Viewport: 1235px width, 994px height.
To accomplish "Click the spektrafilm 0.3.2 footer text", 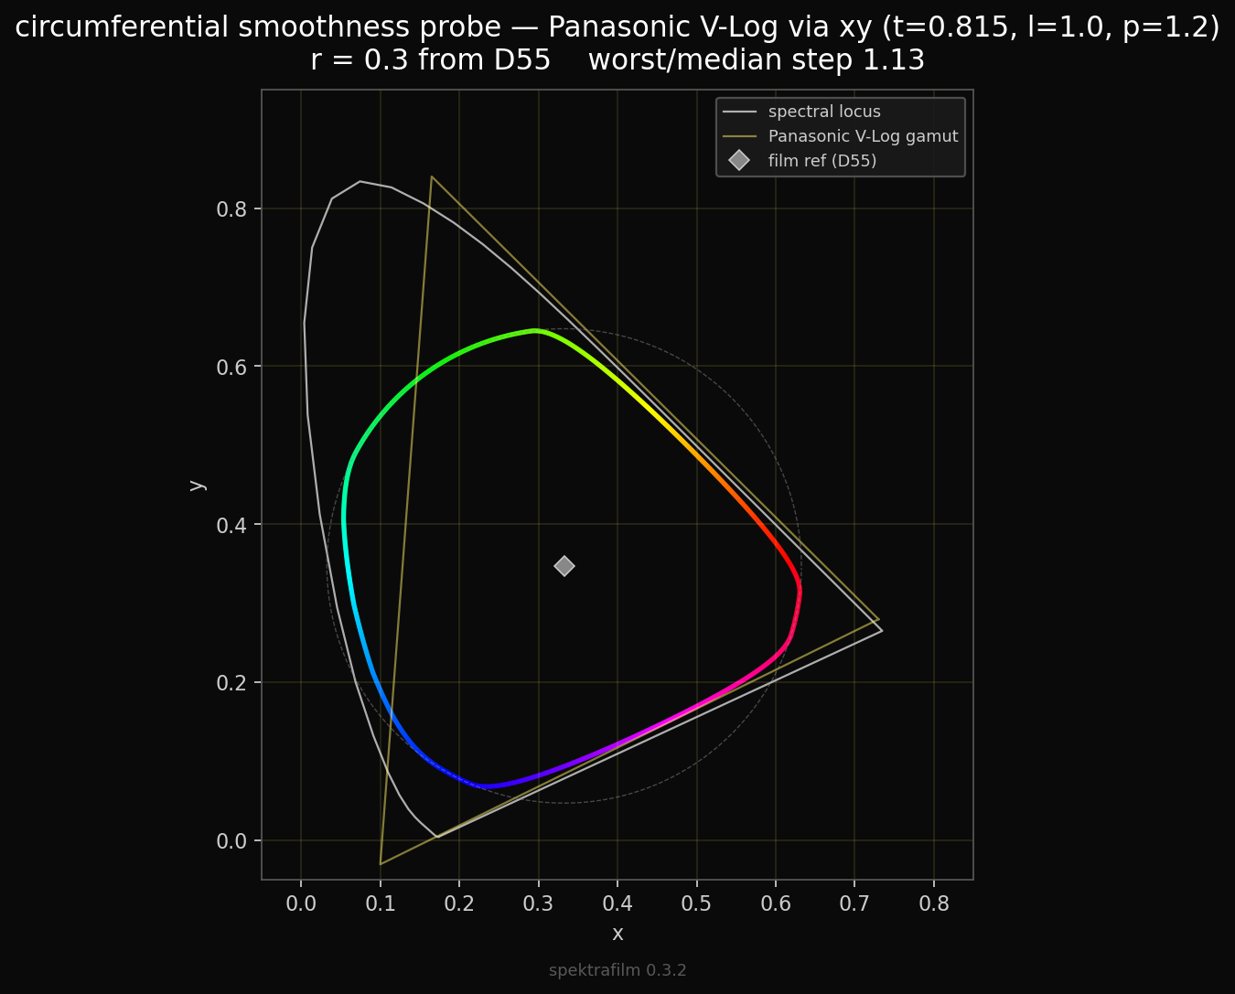I will coord(617,970).
